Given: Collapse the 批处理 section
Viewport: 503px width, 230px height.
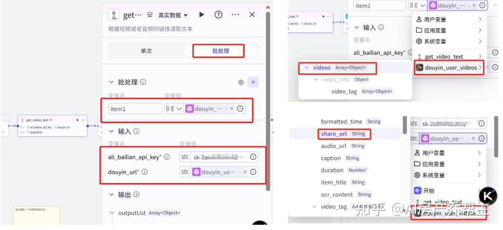Looking at the screenshot, I should click(x=111, y=82).
